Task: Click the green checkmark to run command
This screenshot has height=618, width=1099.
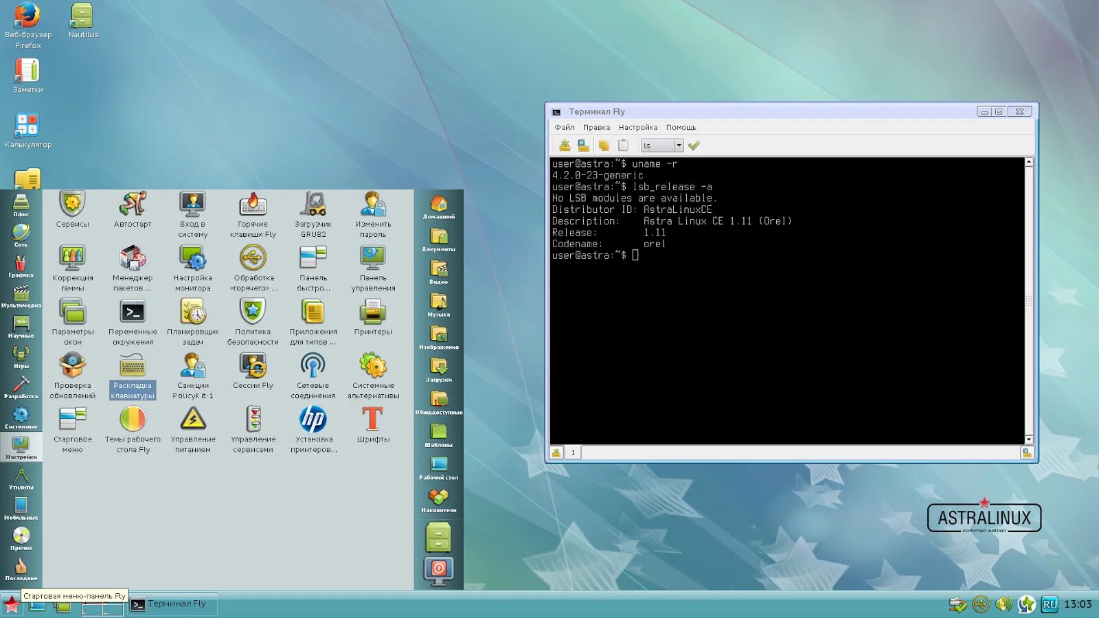Action: pos(694,146)
